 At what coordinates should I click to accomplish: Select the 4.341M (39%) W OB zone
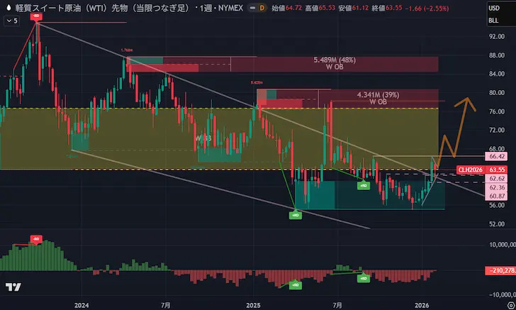(x=376, y=97)
